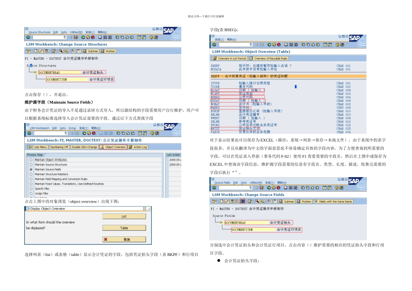The image size is (412, 291).
Task: Click Fields with the Same Name button
Action: tap(334, 201)
